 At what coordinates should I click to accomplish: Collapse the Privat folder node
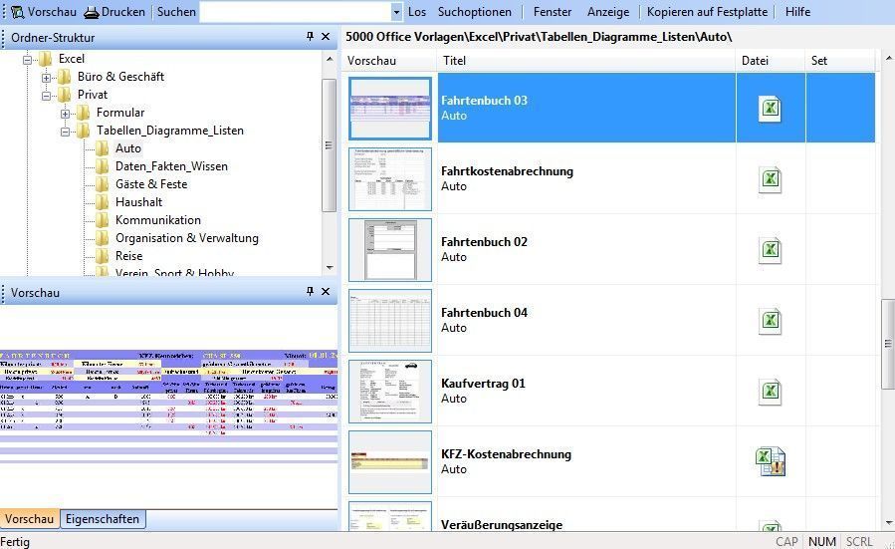47,95
